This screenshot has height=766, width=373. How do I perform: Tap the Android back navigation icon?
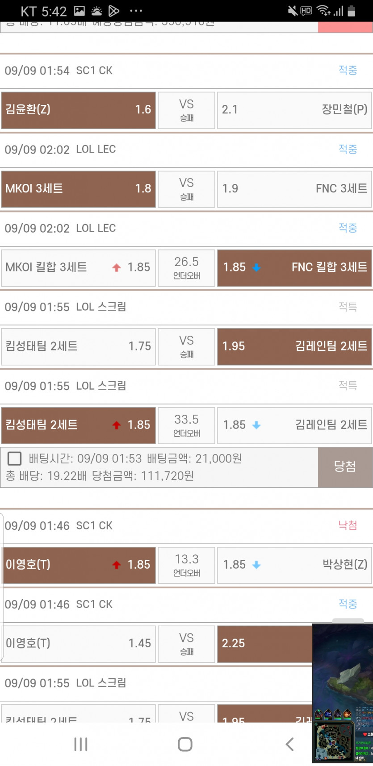pyautogui.click(x=289, y=744)
